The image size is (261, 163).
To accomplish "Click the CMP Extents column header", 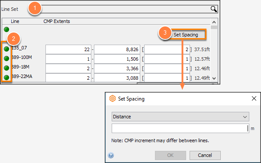I will (x=57, y=21).
